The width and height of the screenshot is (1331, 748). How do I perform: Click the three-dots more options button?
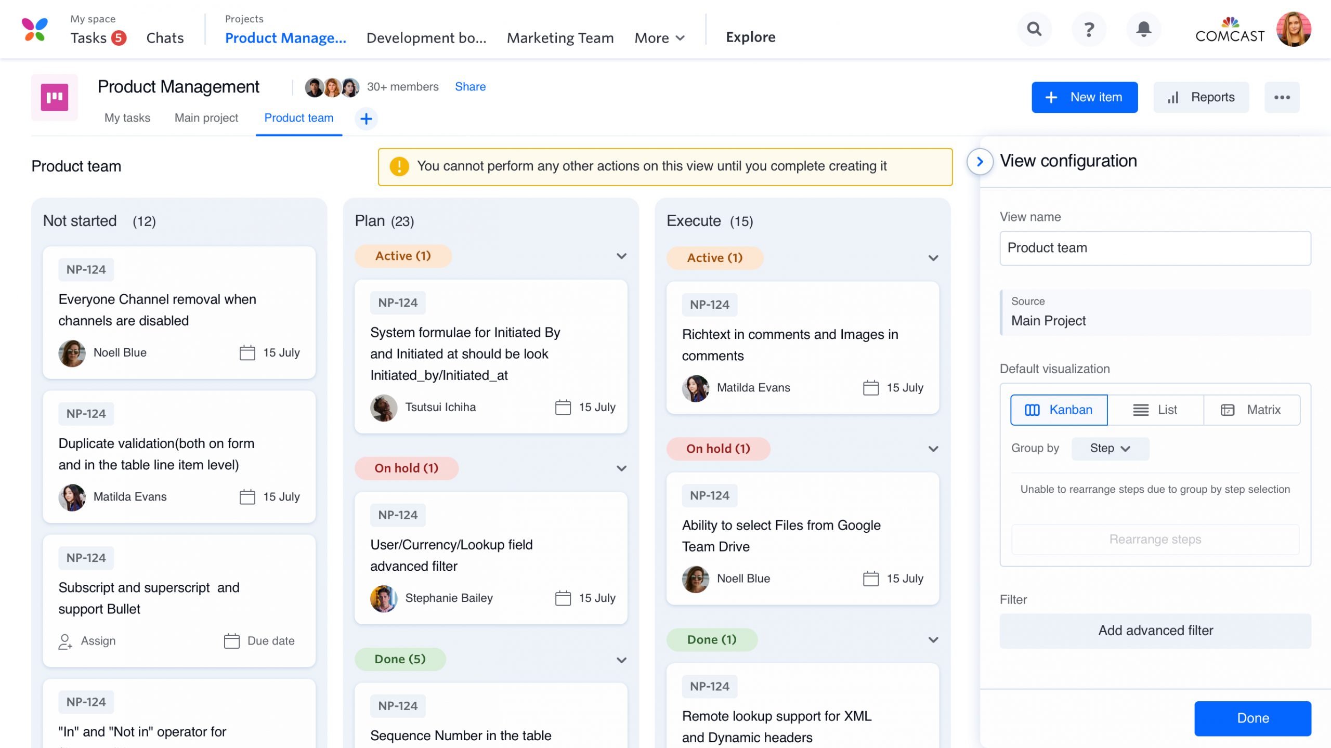point(1282,97)
